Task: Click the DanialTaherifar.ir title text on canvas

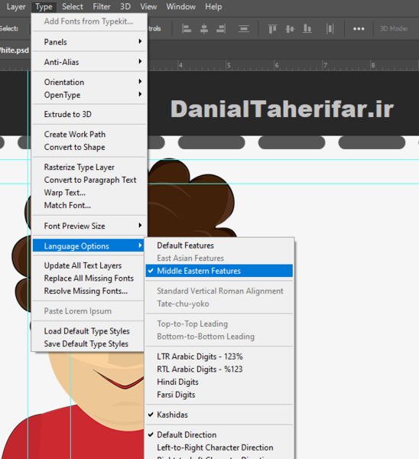Action: 282,109
